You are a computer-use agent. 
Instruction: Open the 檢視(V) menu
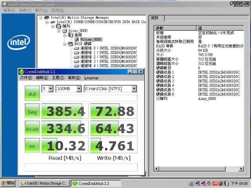(x=25, y=11)
